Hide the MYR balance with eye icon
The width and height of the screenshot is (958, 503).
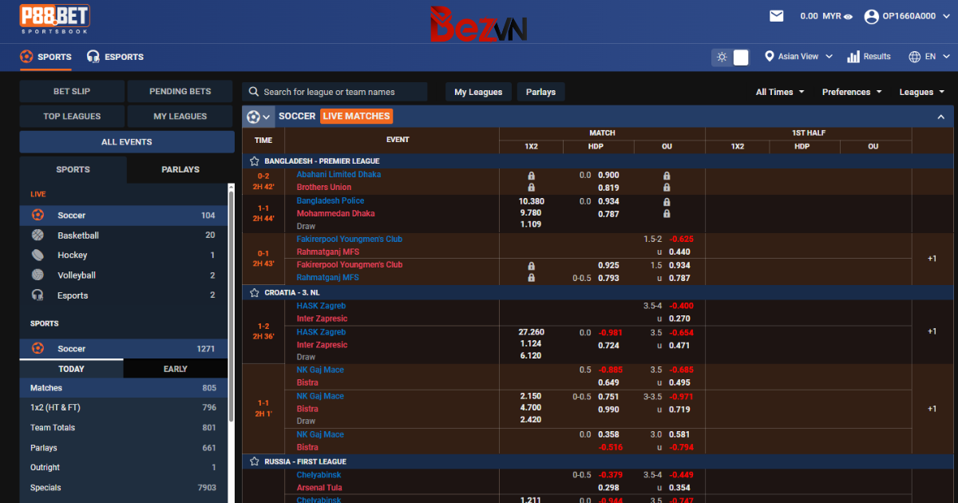coord(849,16)
